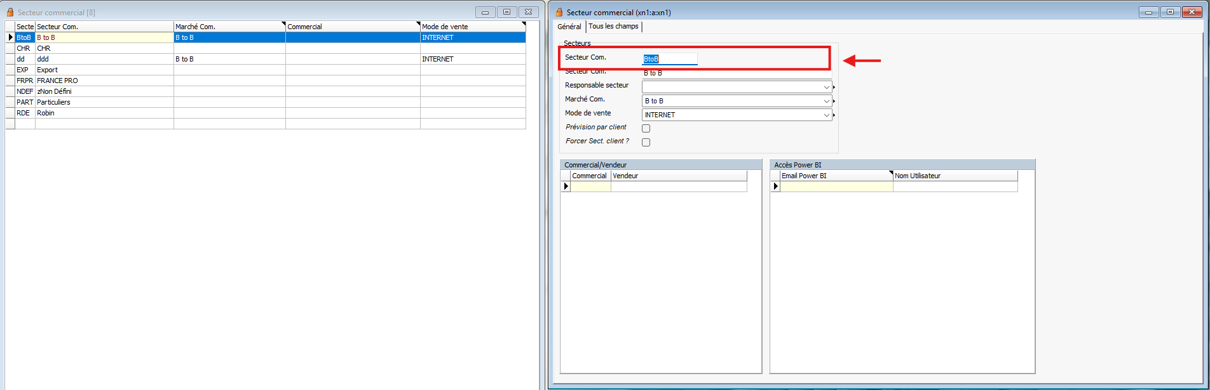Click the row pointer in the Accès Power BI grid

coord(775,186)
